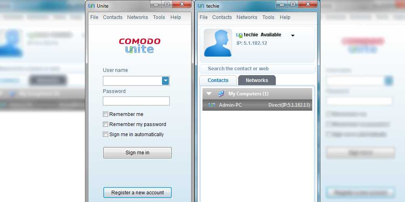
Task: Open the Available status dropdown arrow
Action: click(x=293, y=36)
